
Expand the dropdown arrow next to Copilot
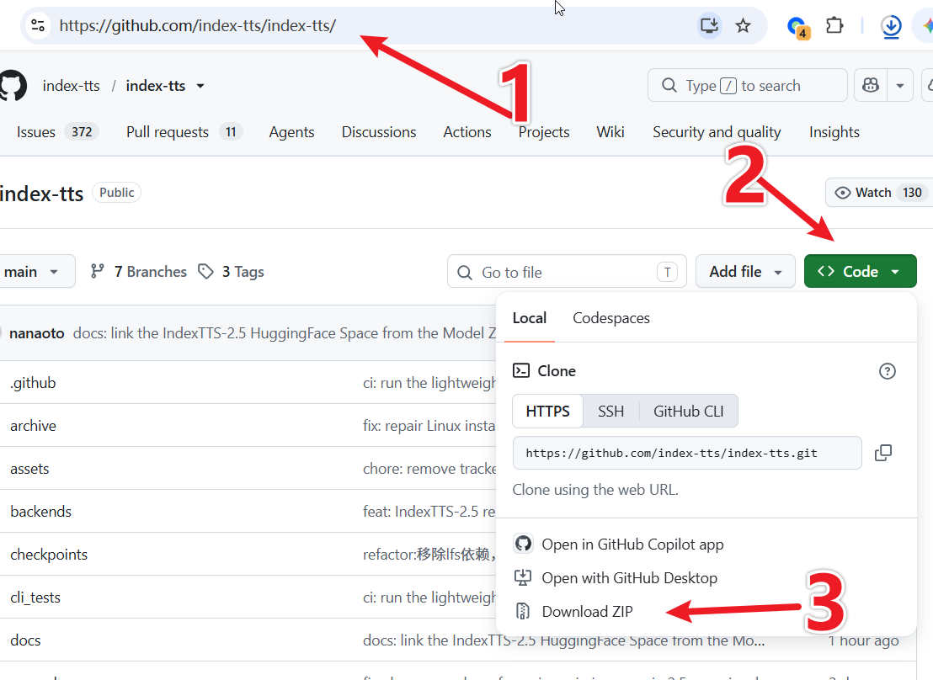[x=899, y=86]
